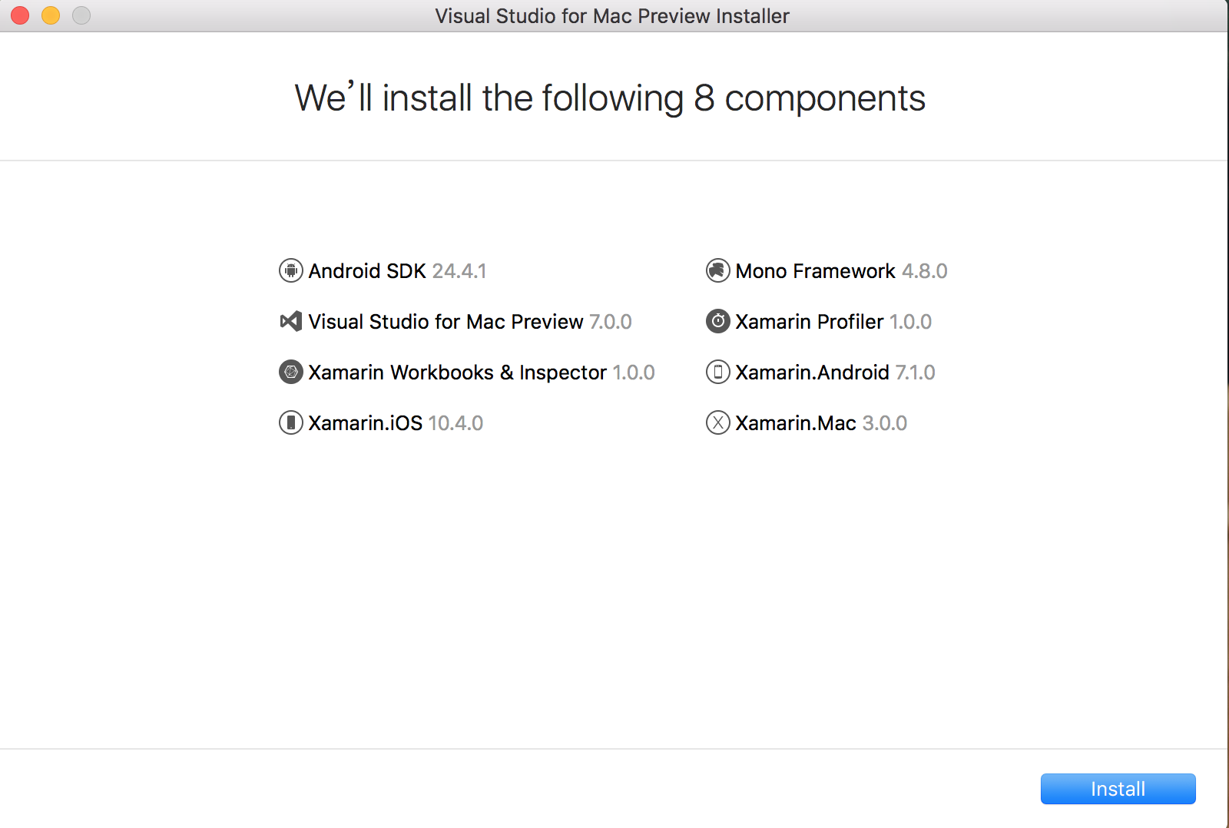This screenshot has width=1229, height=828.
Task: Click the Xamarin Workbooks & Inspector icon
Action: click(290, 372)
